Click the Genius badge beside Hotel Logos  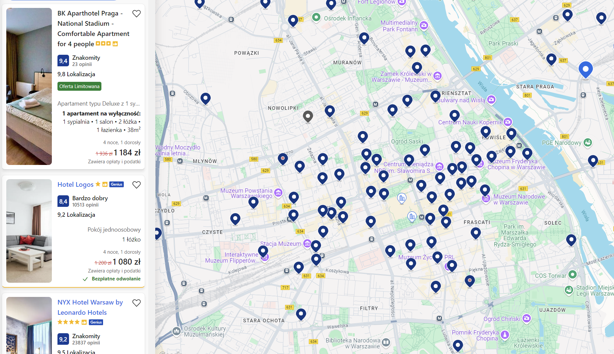117,184
